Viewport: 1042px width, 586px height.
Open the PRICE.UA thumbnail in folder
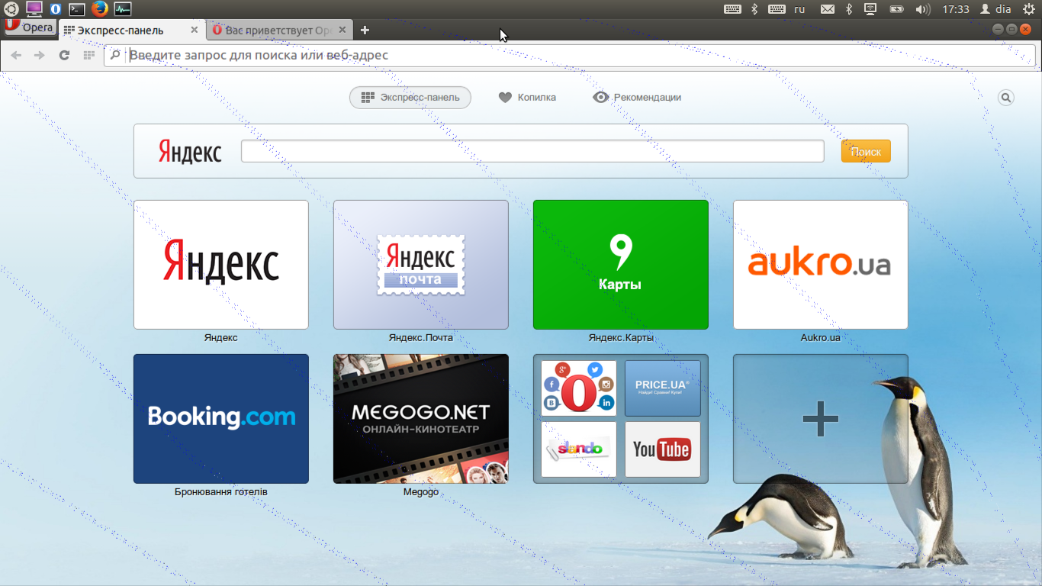(663, 388)
